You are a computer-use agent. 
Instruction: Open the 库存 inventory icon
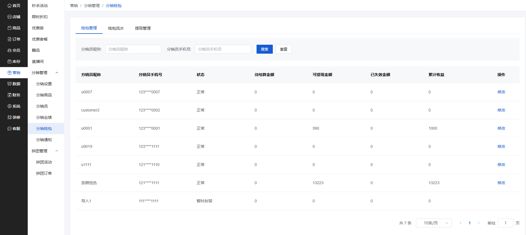(10, 61)
